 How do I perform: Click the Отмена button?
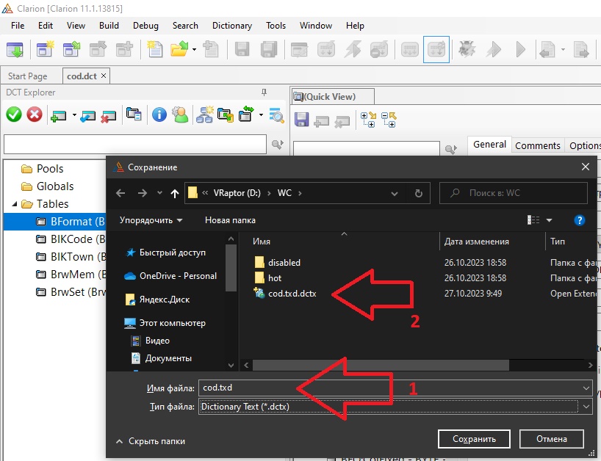(551, 439)
